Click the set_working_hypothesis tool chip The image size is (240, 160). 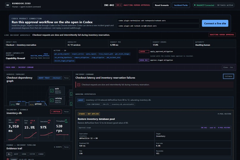tap(63, 58)
